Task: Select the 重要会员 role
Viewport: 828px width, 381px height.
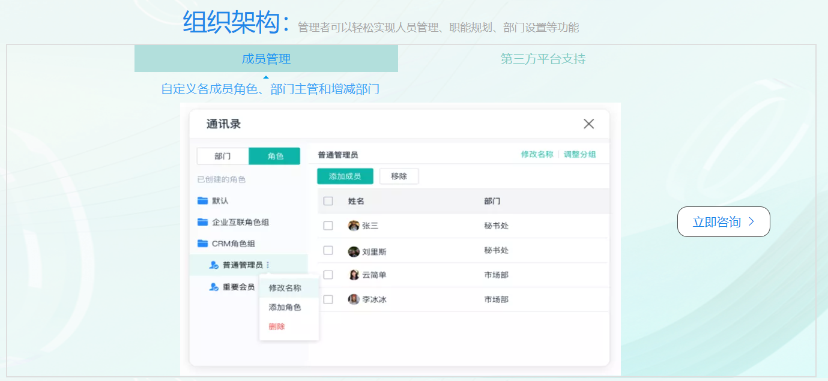Action: click(238, 287)
